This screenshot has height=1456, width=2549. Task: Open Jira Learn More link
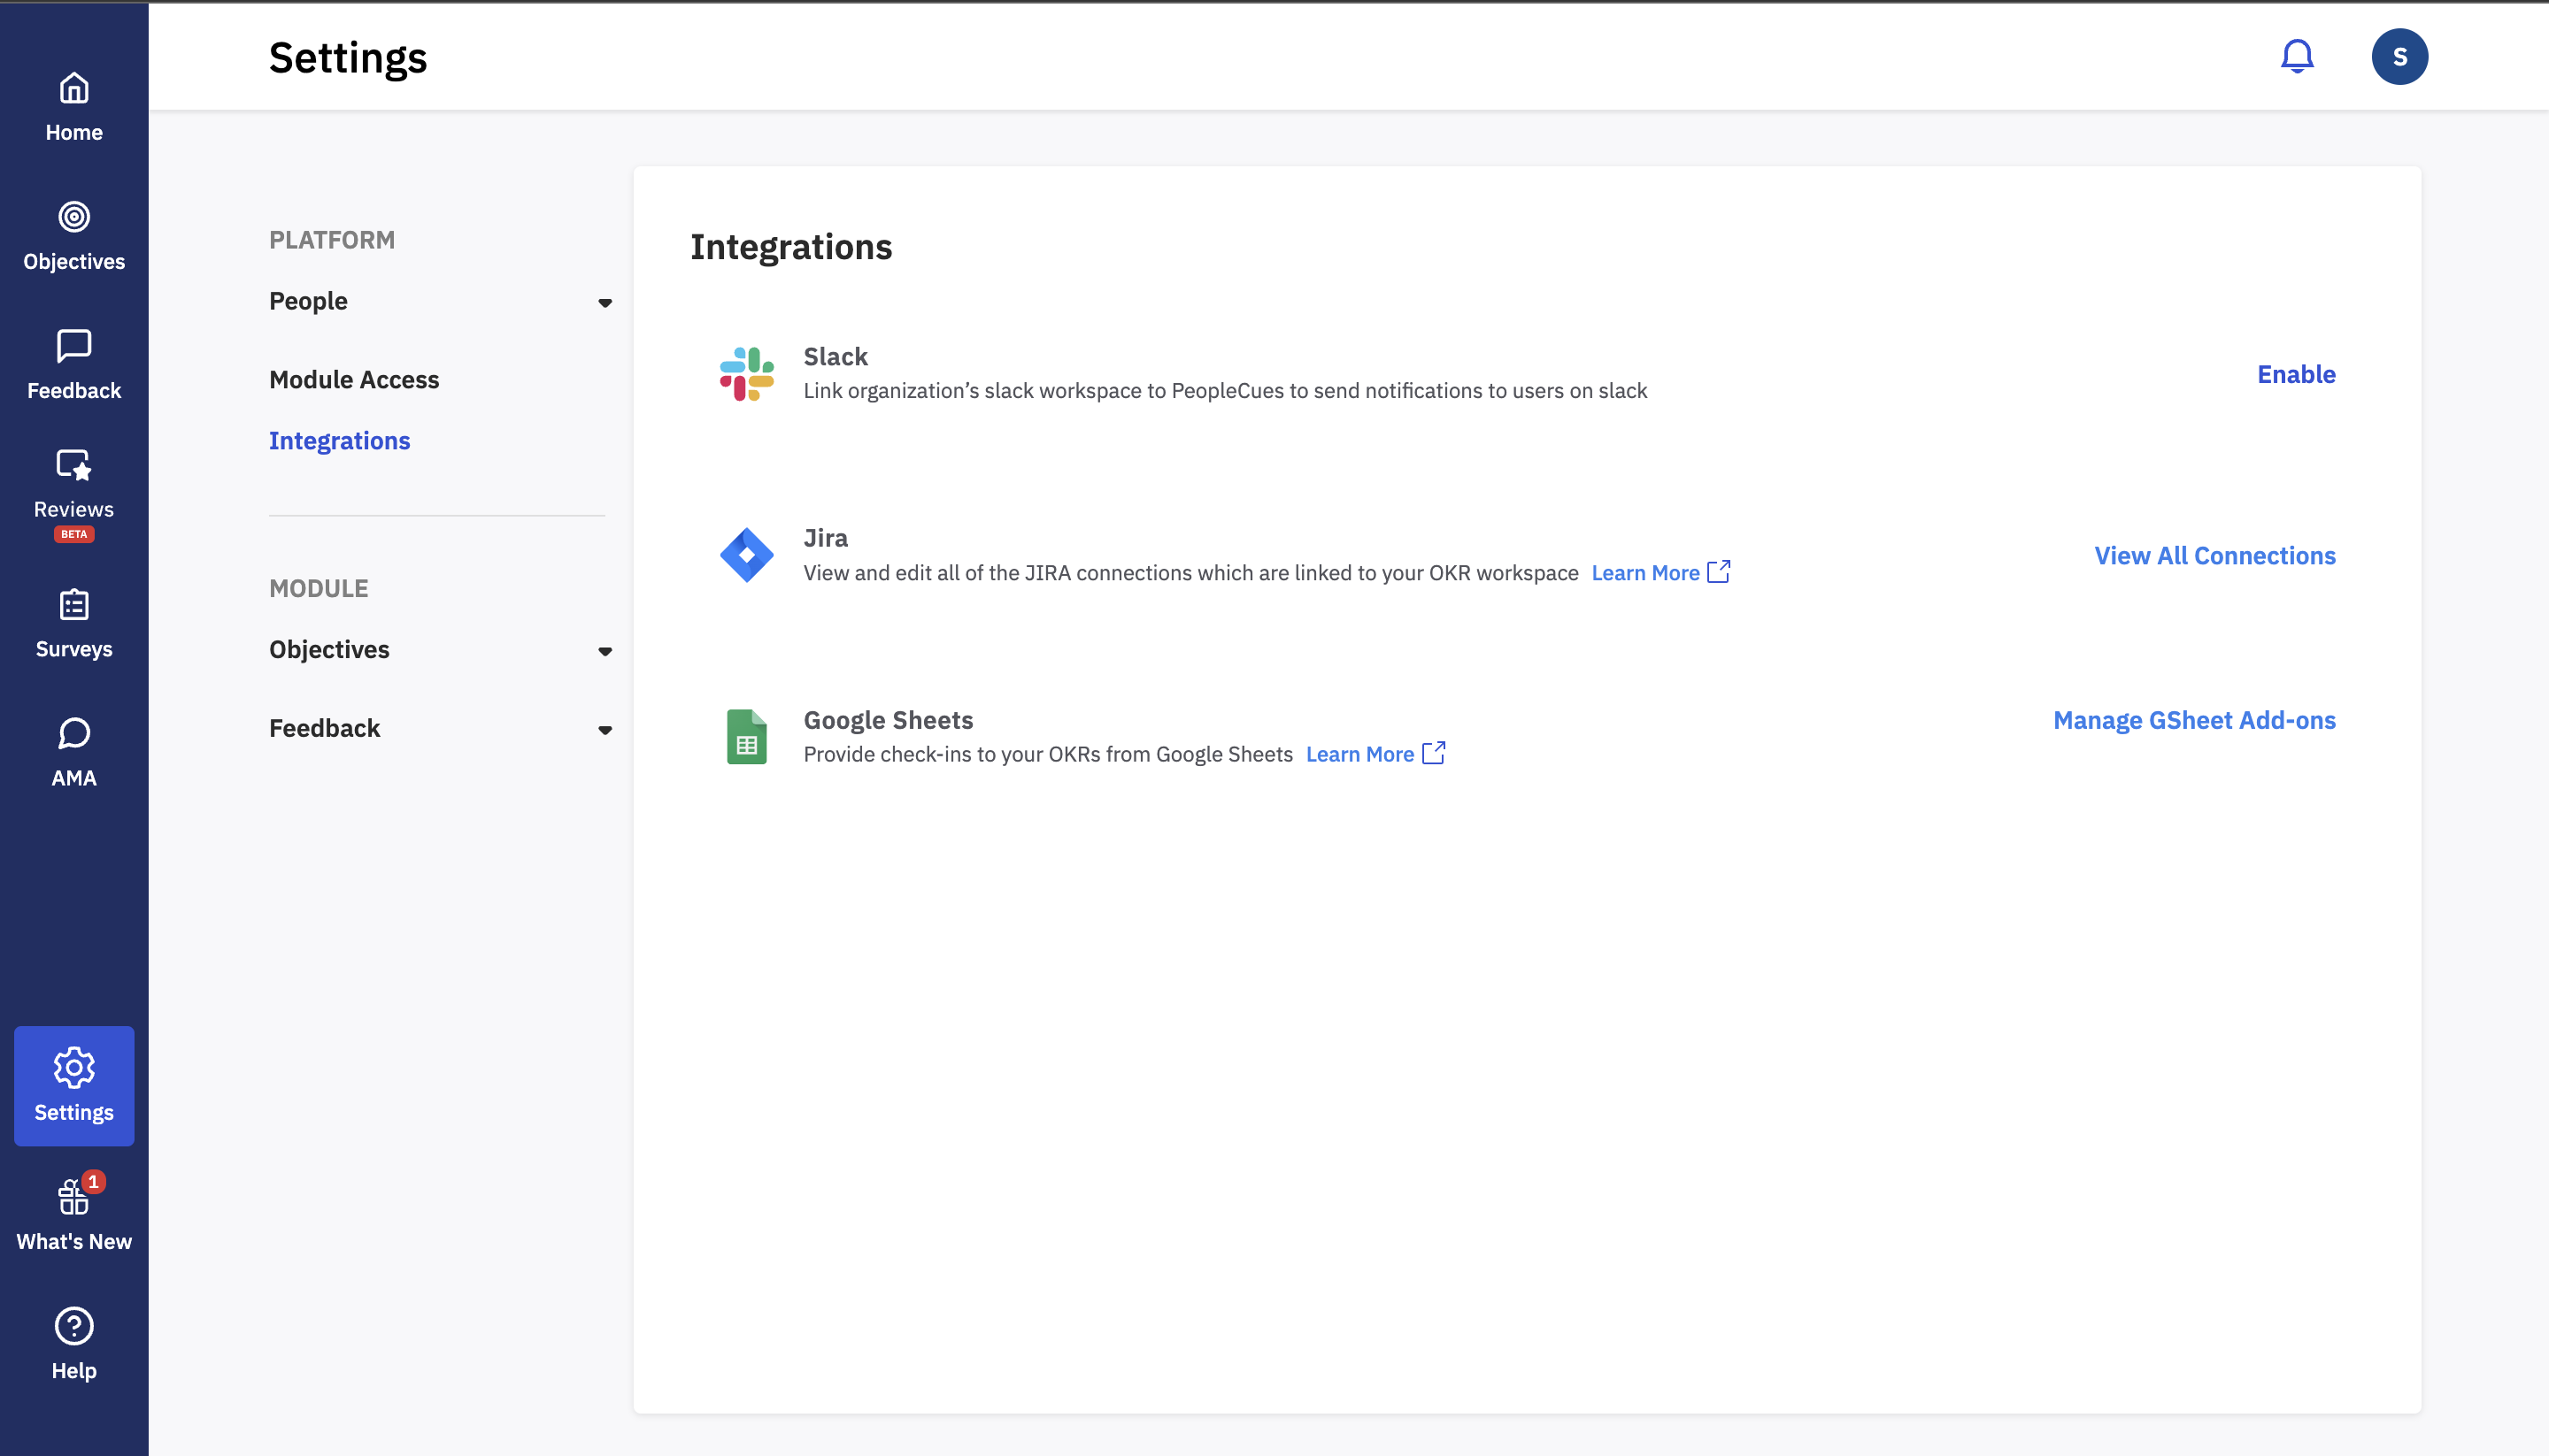tap(1660, 573)
